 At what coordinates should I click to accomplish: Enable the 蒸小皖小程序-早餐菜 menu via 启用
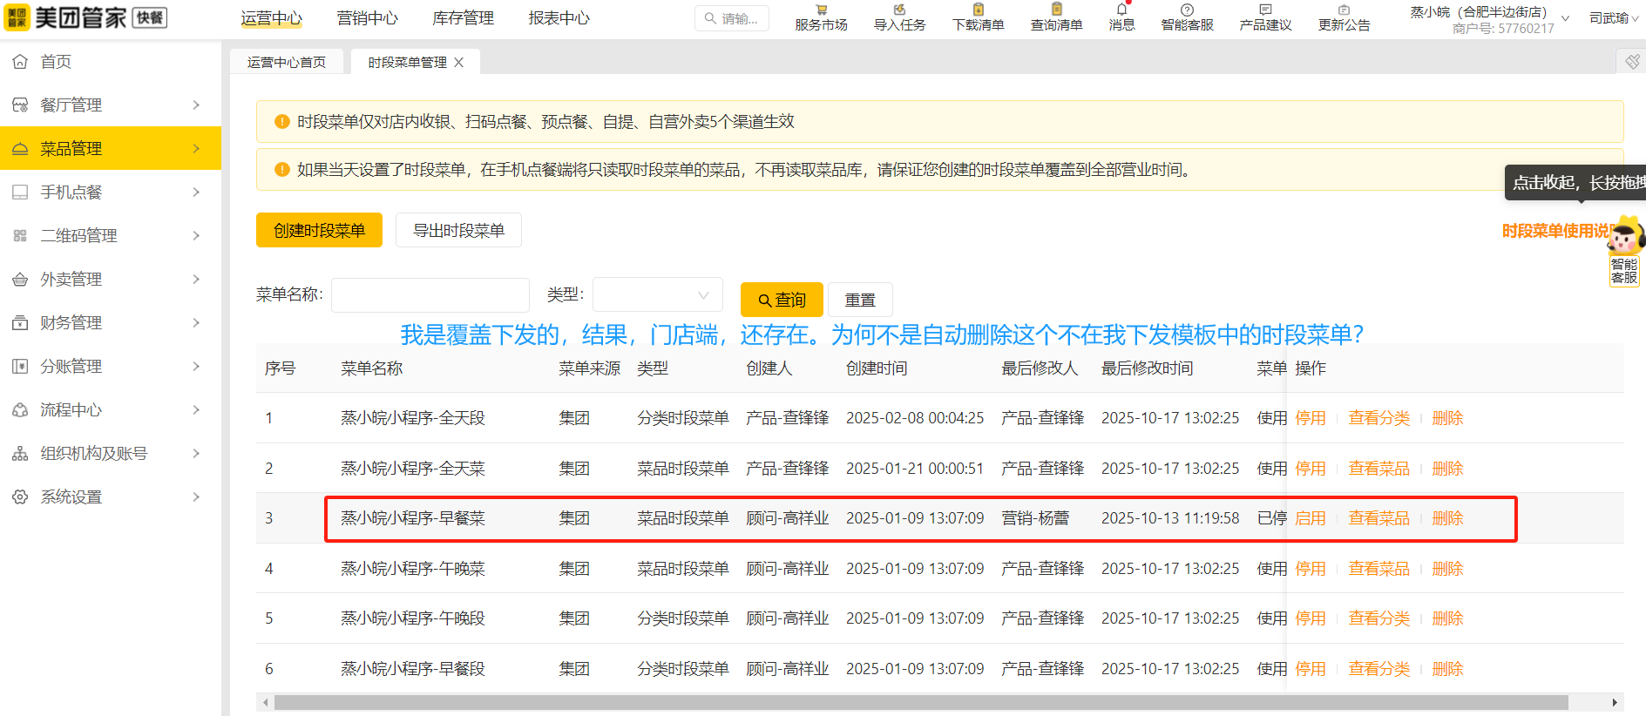[x=1310, y=518]
